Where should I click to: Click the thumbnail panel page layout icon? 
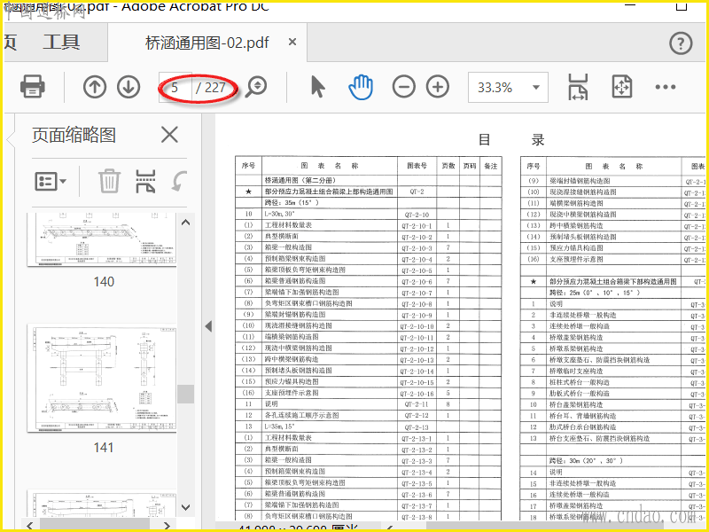(x=145, y=181)
